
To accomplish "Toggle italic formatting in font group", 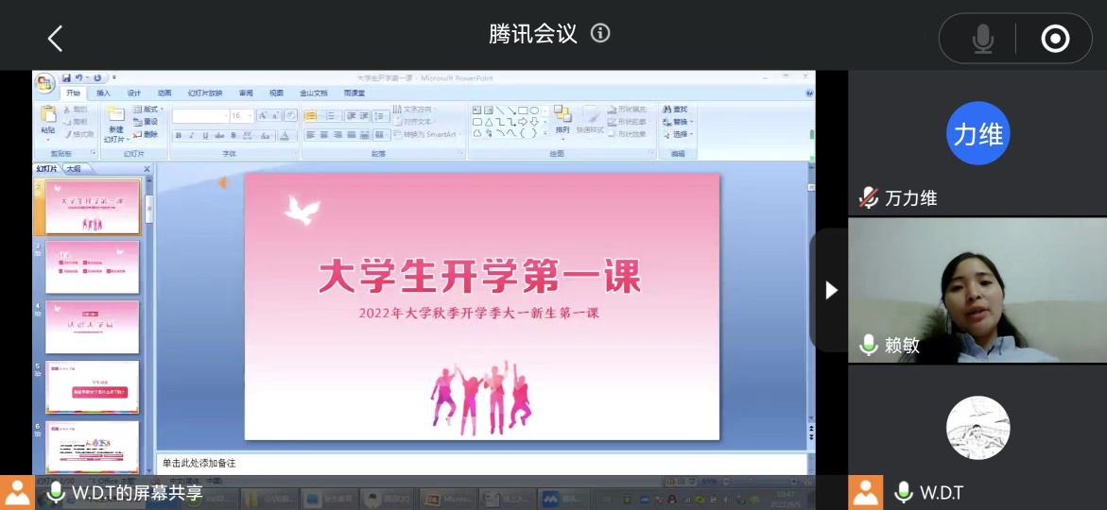I will click(192, 136).
